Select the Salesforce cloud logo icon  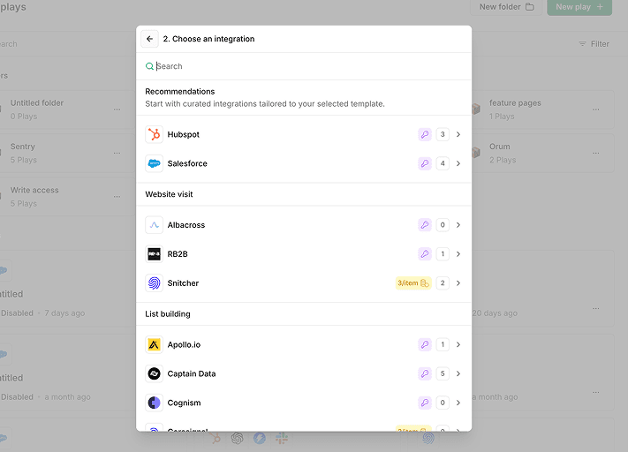[x=155, y=163]
